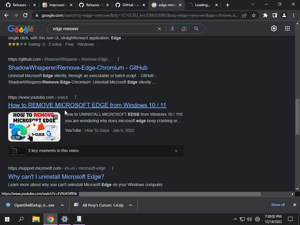Close the Loading tab
Image resolution: width=300 pixels, height=225 pixels.
[x=217, y=5]
